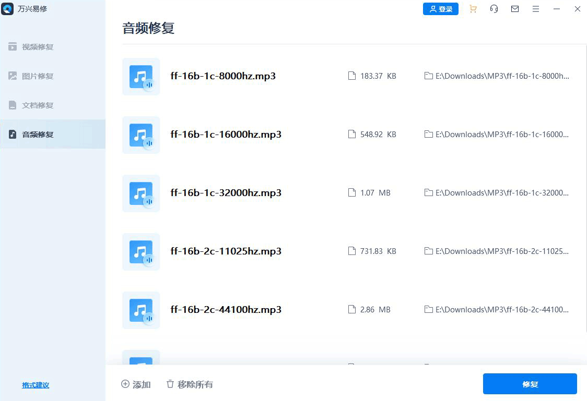Click the file-size document icon showing 2.86 MB
587x401 pixels.
click(351, 309)
